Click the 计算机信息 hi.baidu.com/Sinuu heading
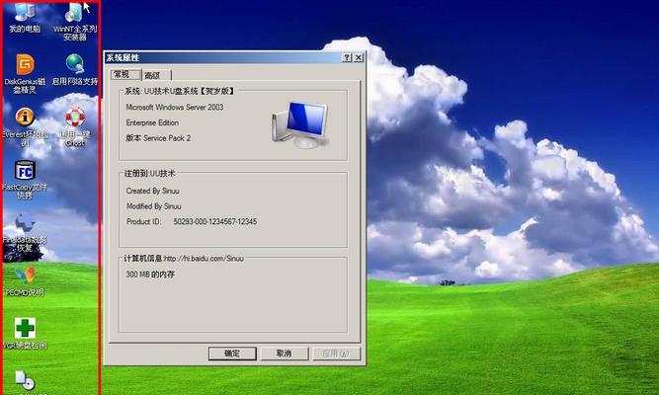Viewport: 659px width, 395px height. point(184,259)
